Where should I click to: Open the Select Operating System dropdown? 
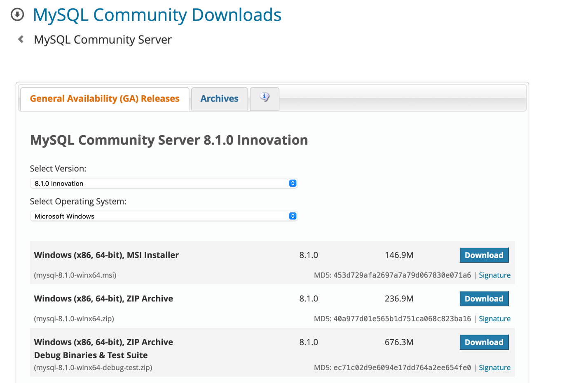(x=164, y=216)
